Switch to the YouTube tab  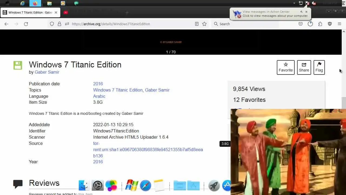click(x=66, y=12)
